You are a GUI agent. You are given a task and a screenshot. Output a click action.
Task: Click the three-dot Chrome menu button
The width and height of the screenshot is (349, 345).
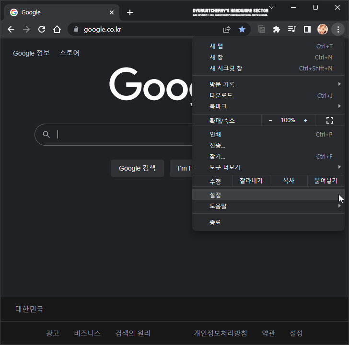(x=338, y=29)
